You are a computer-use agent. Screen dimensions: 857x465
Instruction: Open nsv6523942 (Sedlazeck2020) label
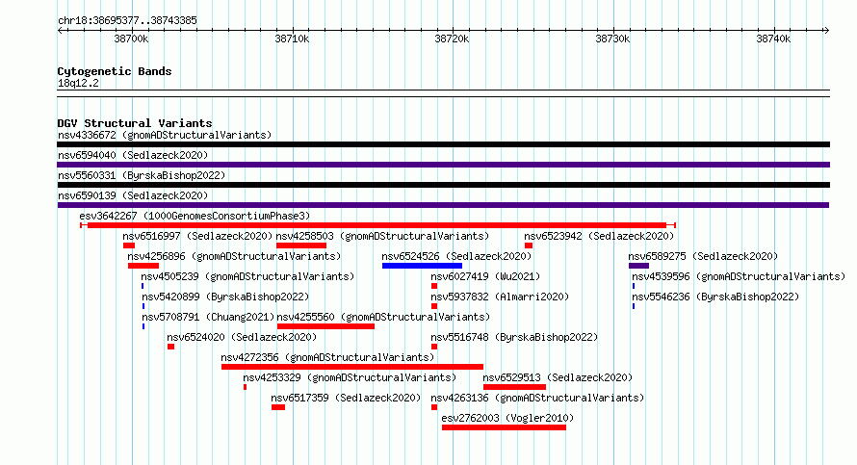599,236
